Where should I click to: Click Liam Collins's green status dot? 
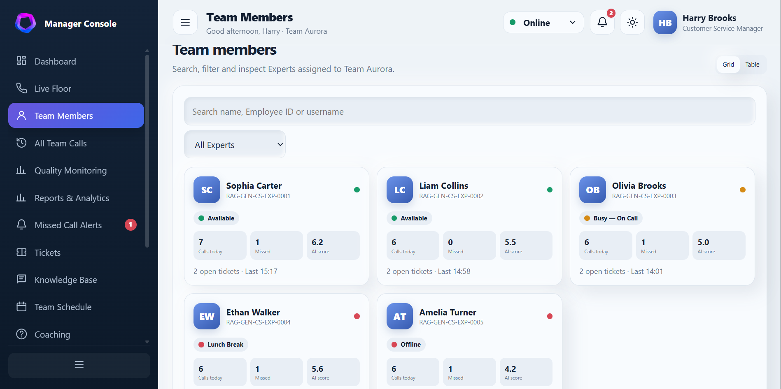point(550,190)
